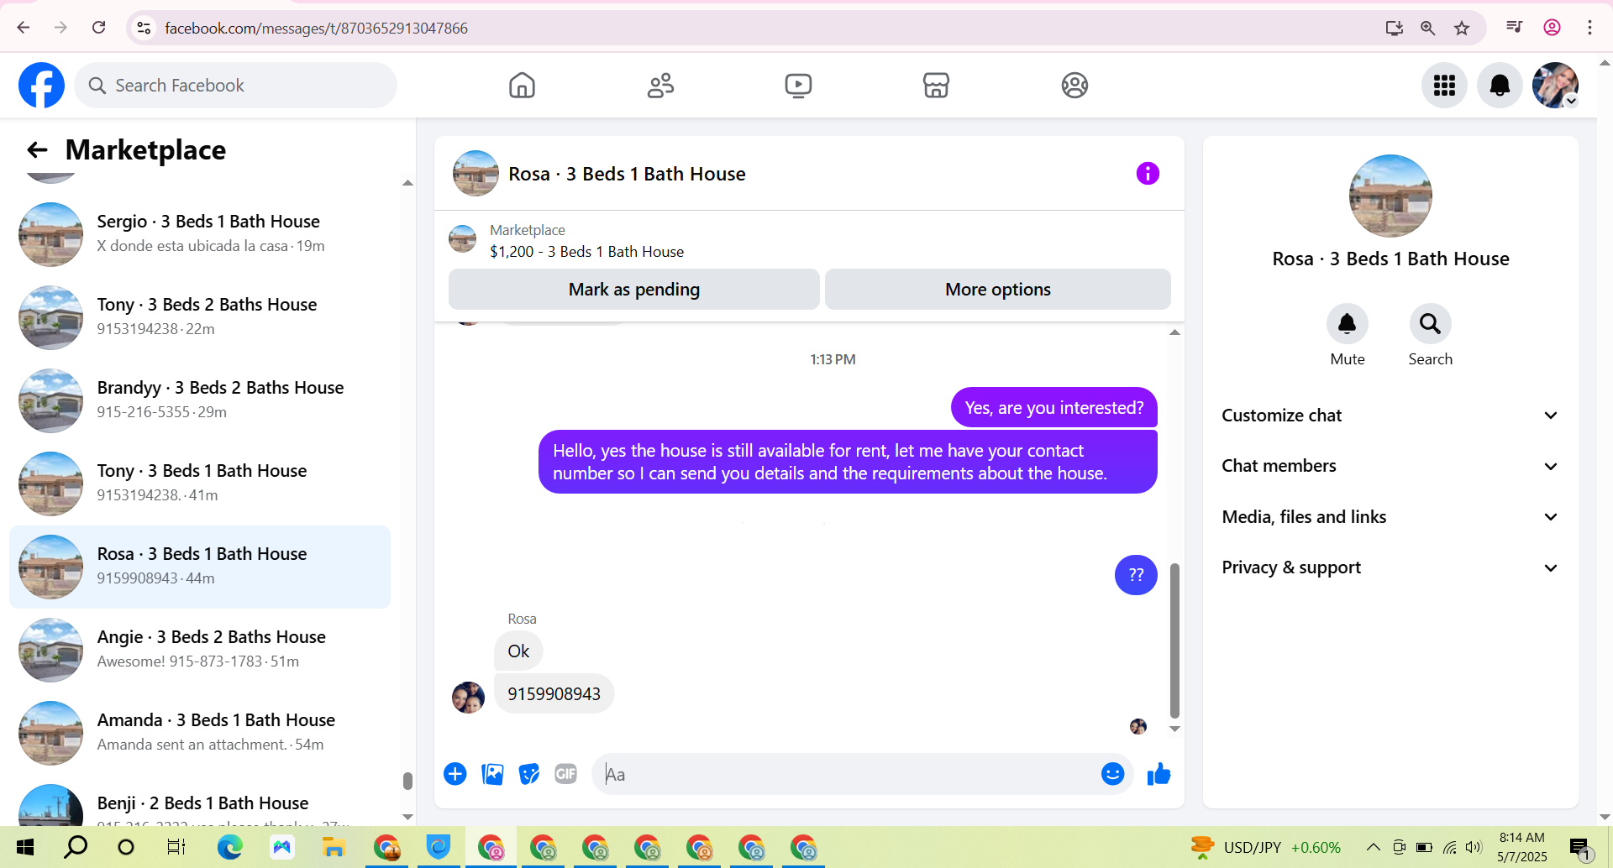Viewport: 1613px width, 868px height.
Task: Go back using the Marketplace arrow
Action: pyautogui.click(x=37, y=149)
